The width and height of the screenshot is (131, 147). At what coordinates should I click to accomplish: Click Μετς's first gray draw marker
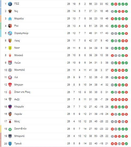[x=112, y=121]
